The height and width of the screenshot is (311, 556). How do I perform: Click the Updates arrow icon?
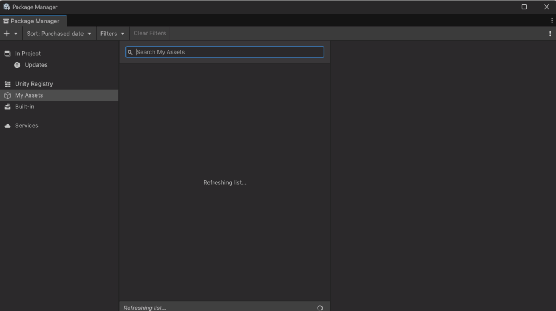(17, 65)
